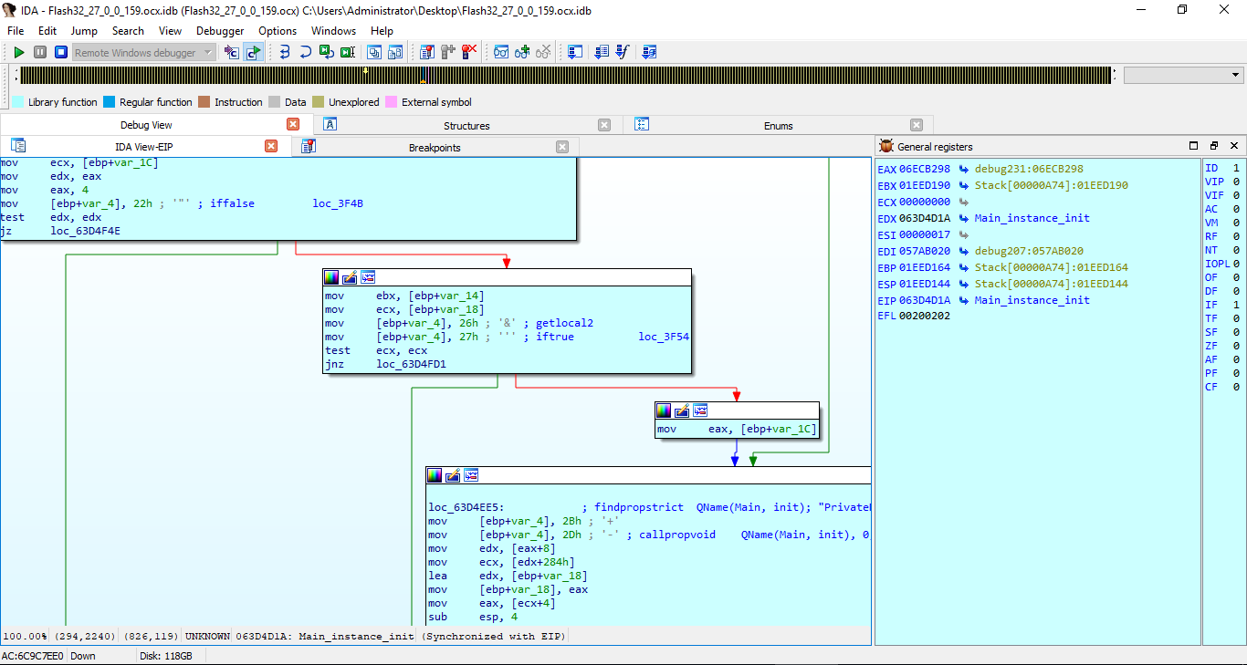Image resolution: width=1247 pixels, height=665 pixels.
Task: Click color swatch of 'mov eax, [ebp+var_1C]' node
Action: (664, 410)
